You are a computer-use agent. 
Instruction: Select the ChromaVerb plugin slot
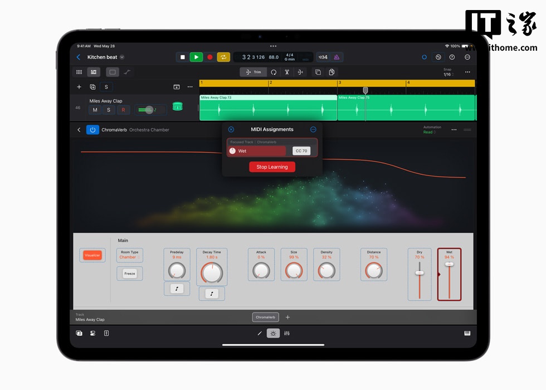(265, 317)
